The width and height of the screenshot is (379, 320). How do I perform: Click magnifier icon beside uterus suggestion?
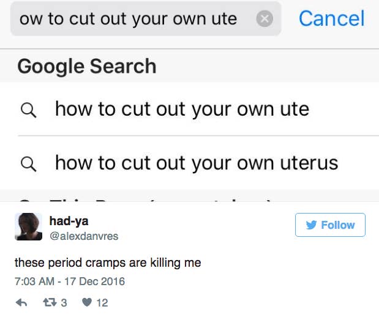pyautogui.click(x=29, y=164)
